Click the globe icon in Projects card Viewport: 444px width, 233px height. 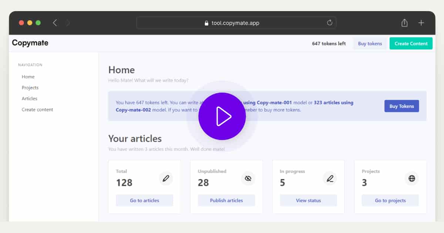pos(411,179)
